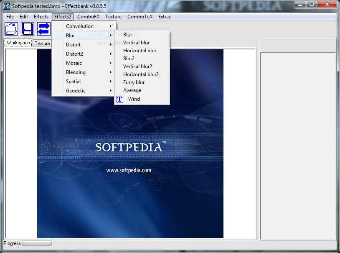The height and width of the screenshot is (253, 340).
Task: Minimize the Effectbank window
Action: 300,4
